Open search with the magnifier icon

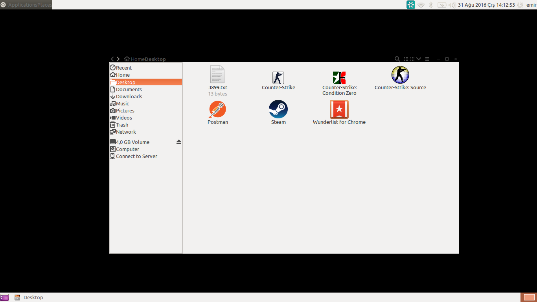click(x=397, y=59)
